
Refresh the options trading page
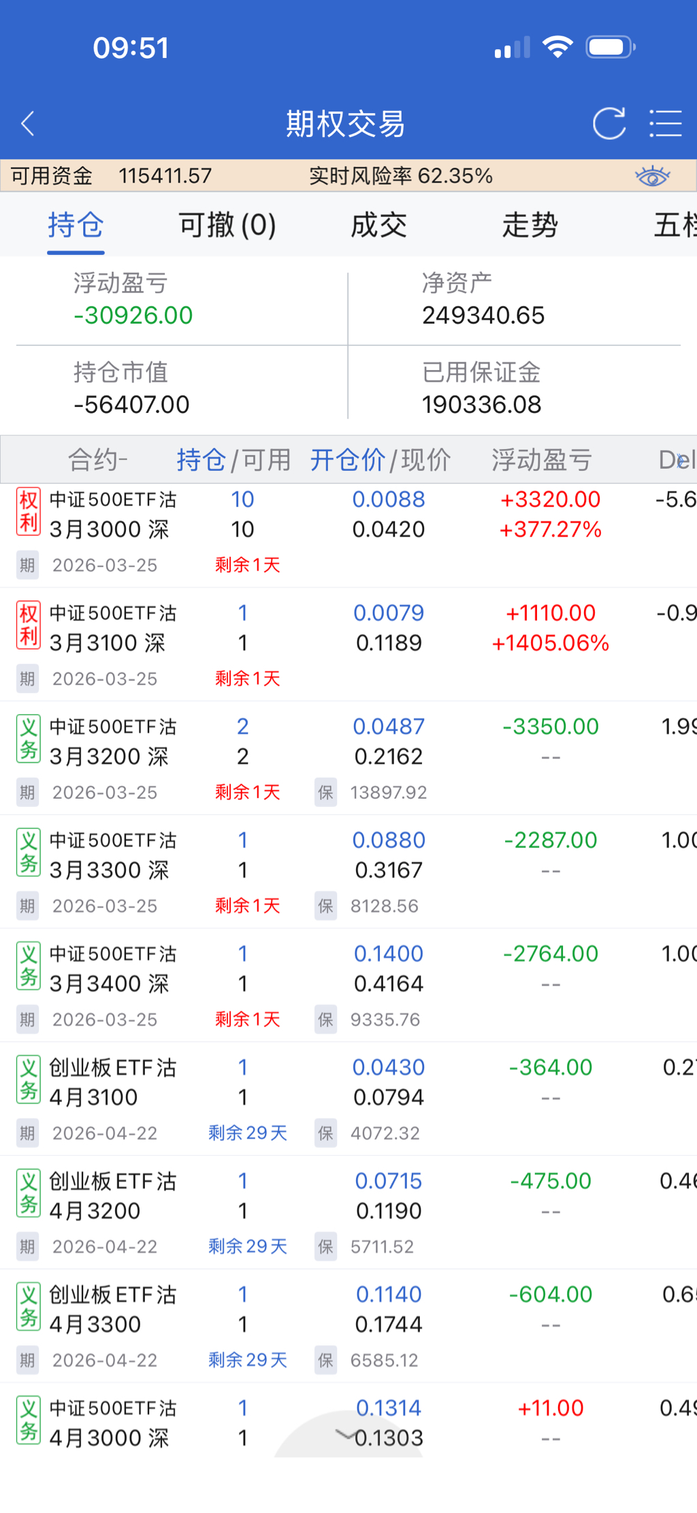609,123
